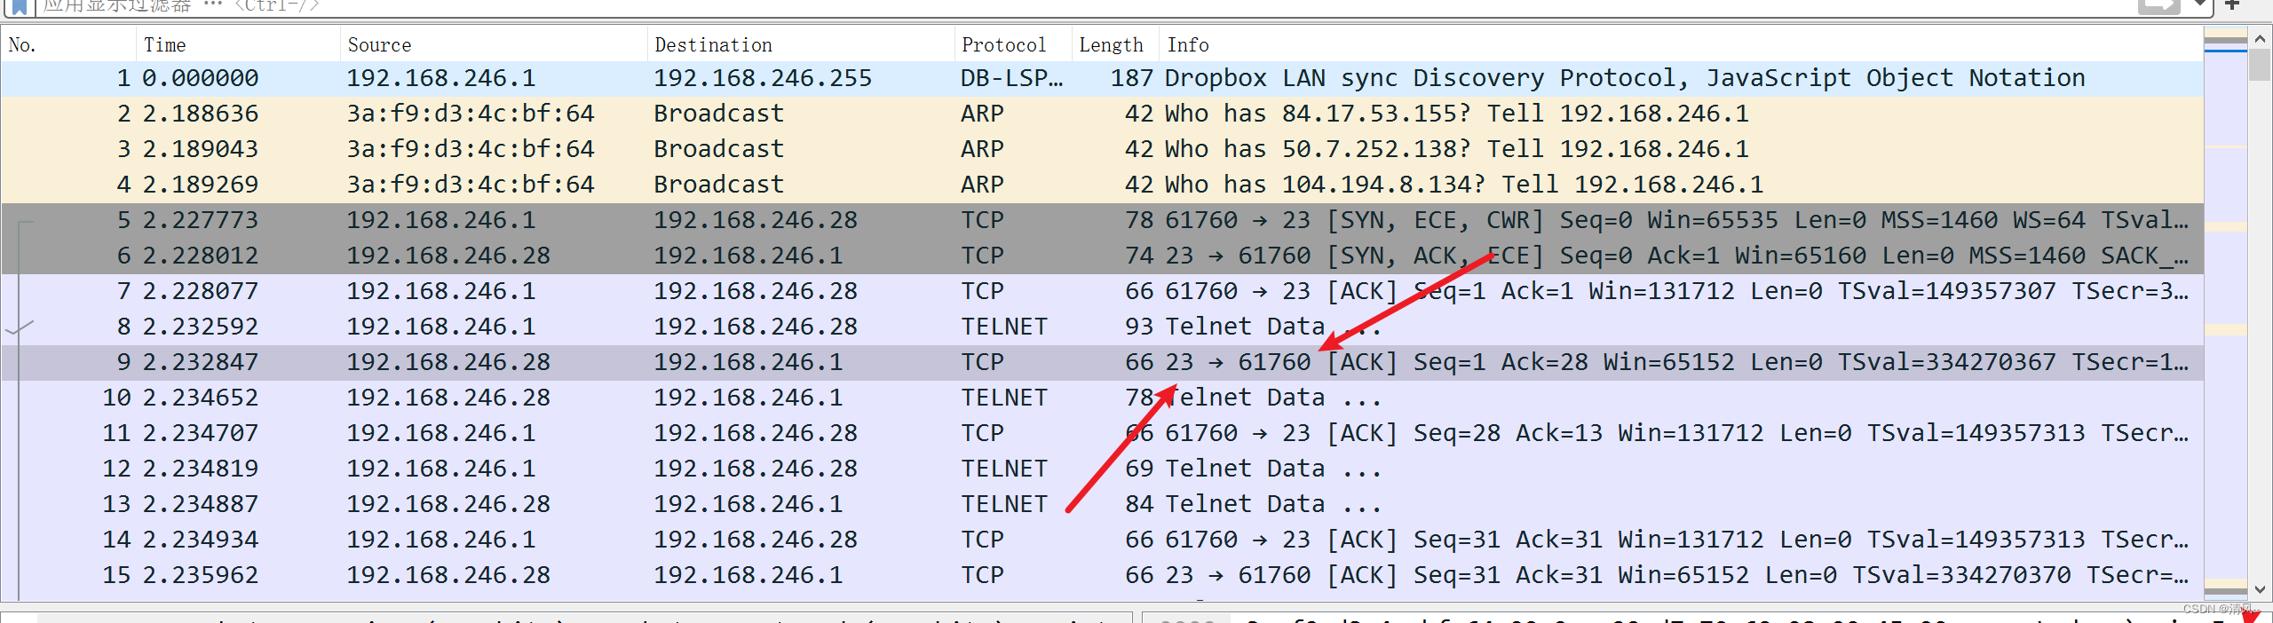
Task: Select ARP packet asking Who has 84.17.53.155
Action: (x=1102, y=114)
